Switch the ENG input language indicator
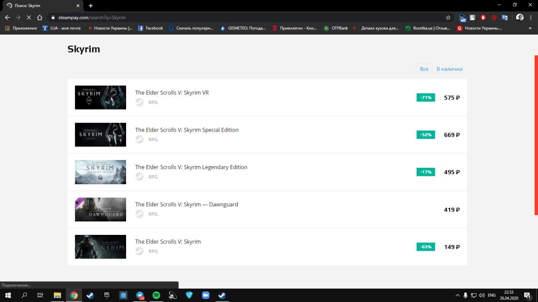 point(491,295)
